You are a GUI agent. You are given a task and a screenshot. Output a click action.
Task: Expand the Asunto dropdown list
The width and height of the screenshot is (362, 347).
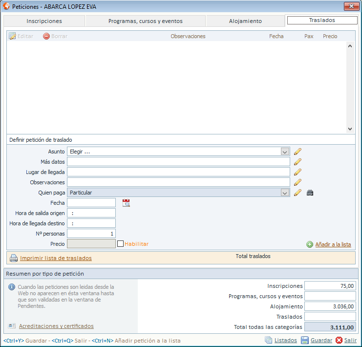285,152
